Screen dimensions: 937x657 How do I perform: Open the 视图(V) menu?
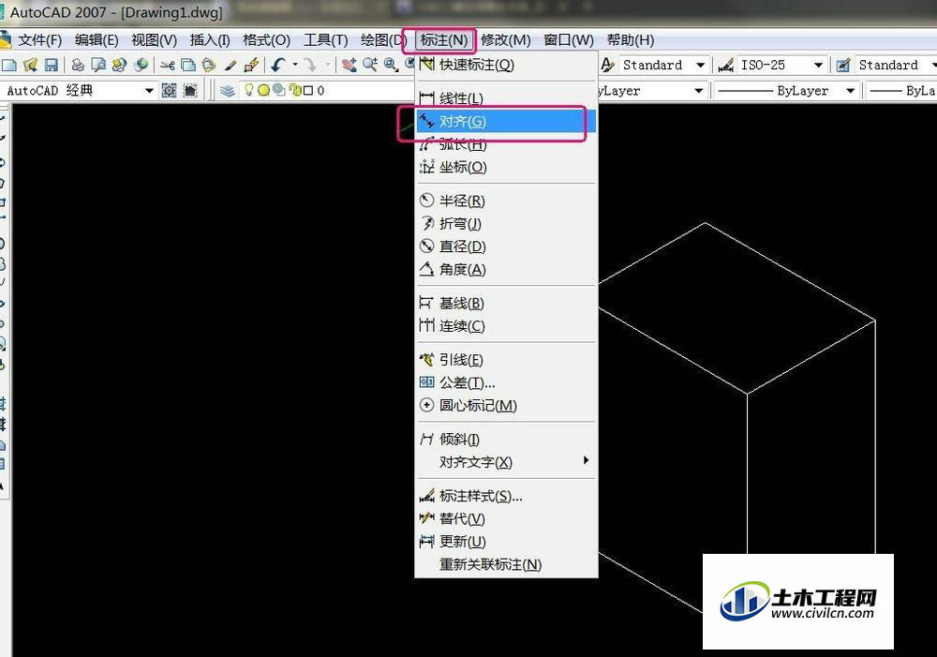click(x=154, y=40)
